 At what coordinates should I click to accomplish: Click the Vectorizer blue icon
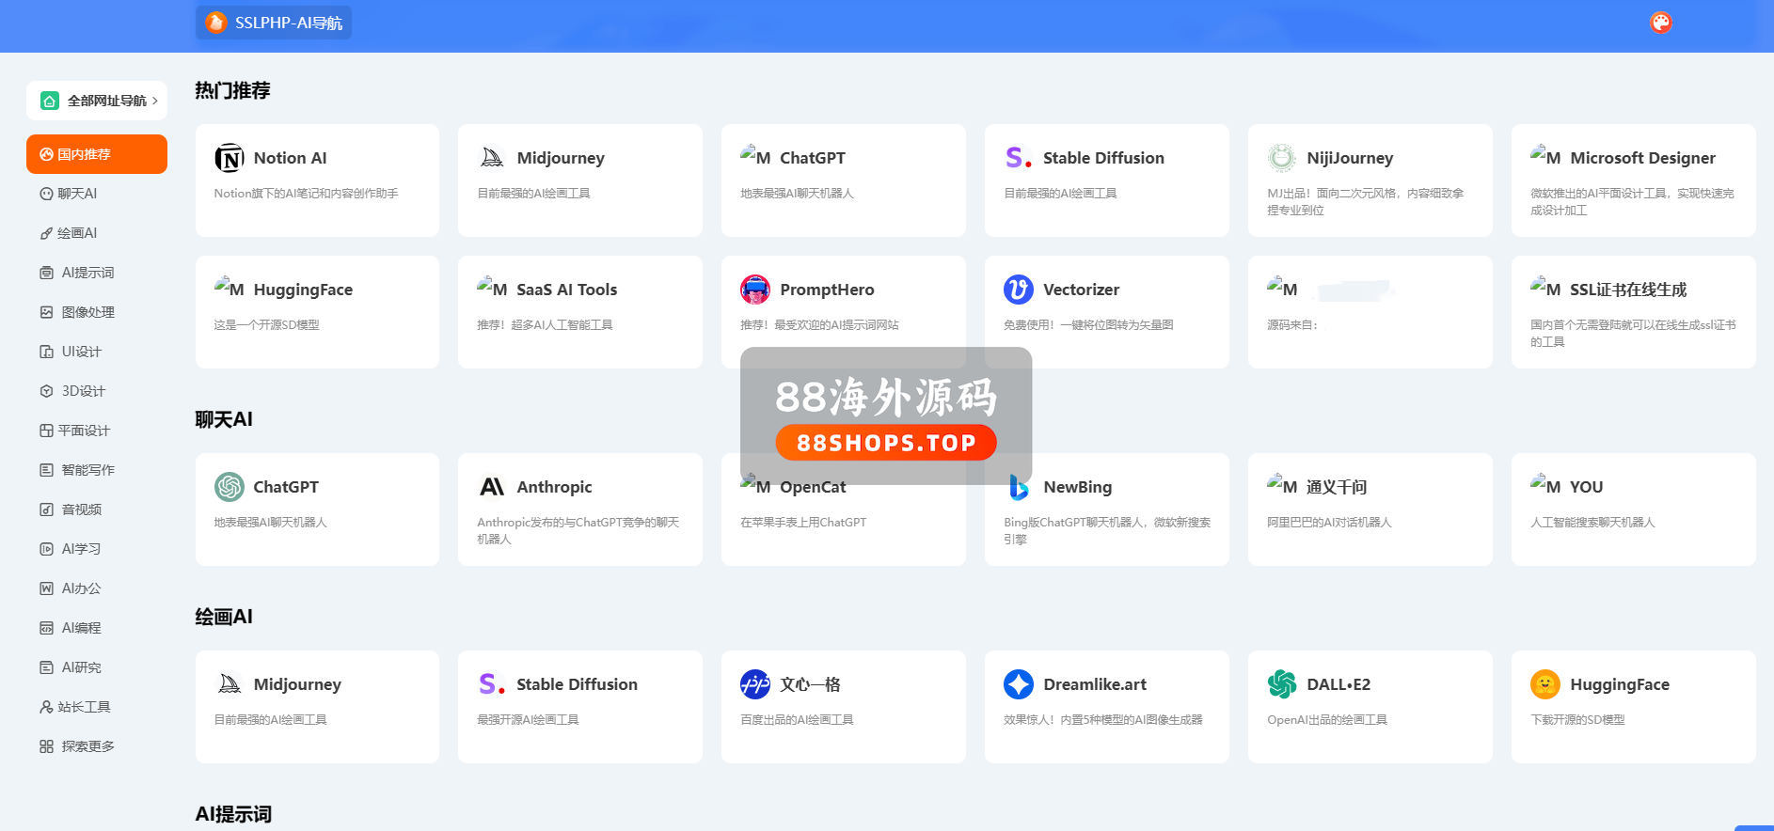tap(1019, 290)
